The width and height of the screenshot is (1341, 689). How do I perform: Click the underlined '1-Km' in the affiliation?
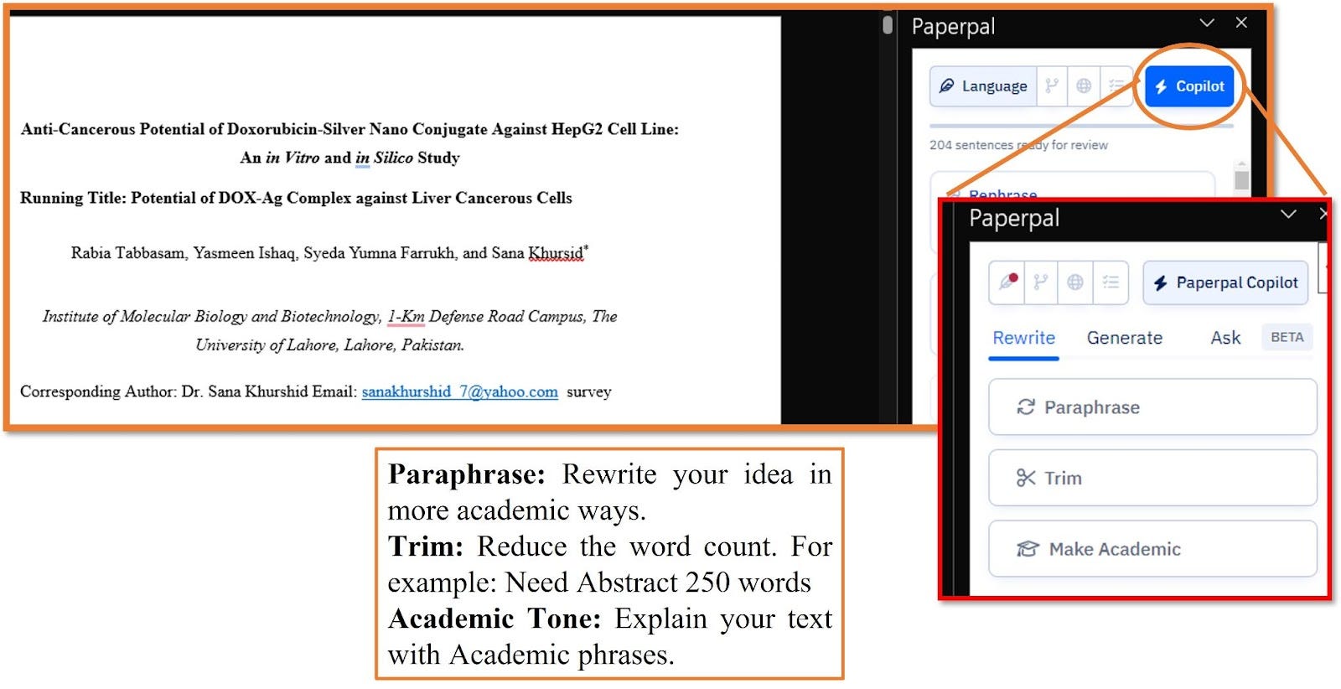coord(406,317)
